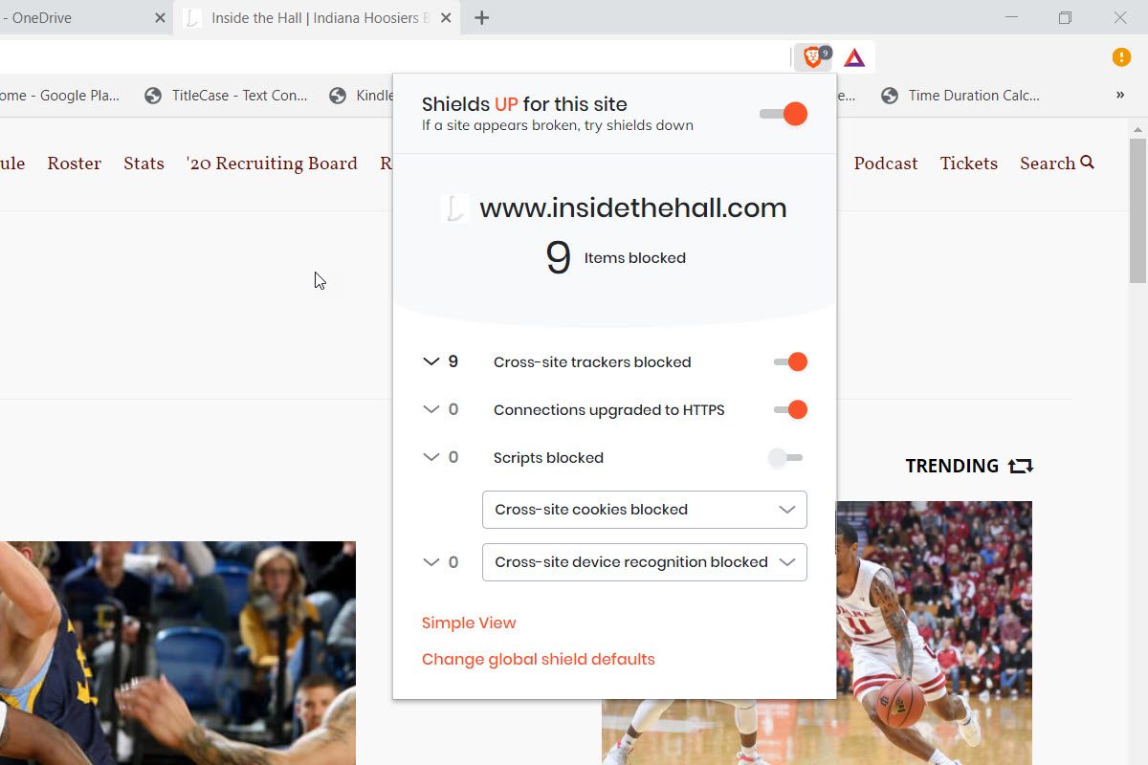Open the Cross-site cookies blocked dropdown

point(645,510)
